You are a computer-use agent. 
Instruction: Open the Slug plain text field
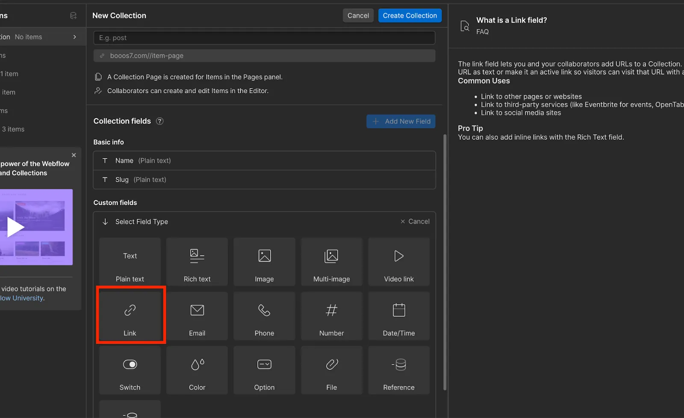[x=264, y=180]
